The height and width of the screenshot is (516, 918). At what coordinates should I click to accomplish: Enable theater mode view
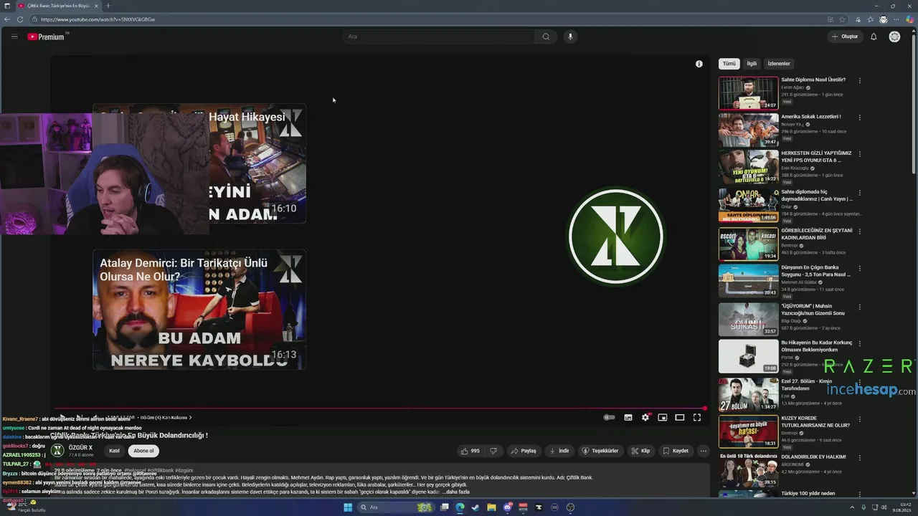tap(680, 417)
